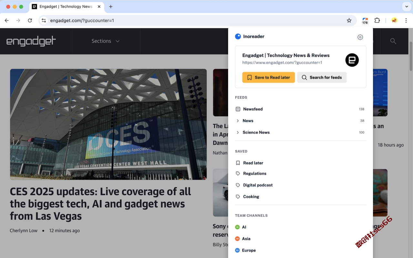Click Save to Read later button
Viewport: 413px width, 258px height.
pos(268,77)
